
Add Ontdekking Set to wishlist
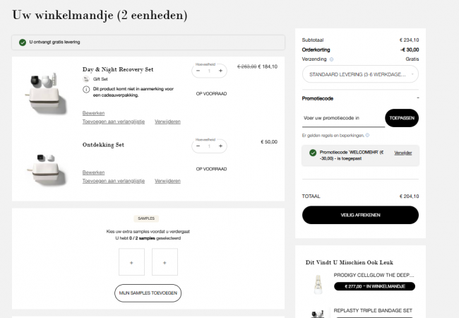tap(114, 181)
